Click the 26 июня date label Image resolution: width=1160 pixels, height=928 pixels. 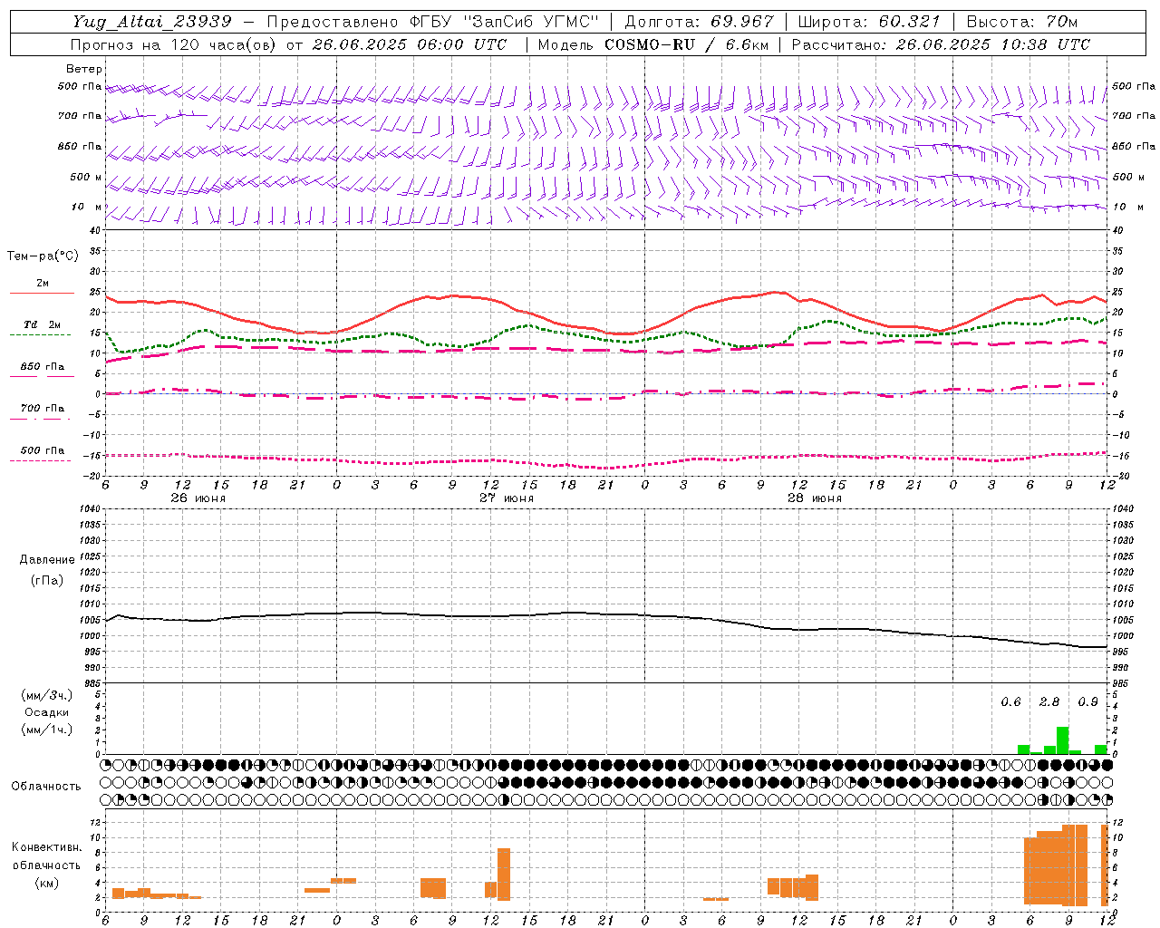(x=198, y=498)
